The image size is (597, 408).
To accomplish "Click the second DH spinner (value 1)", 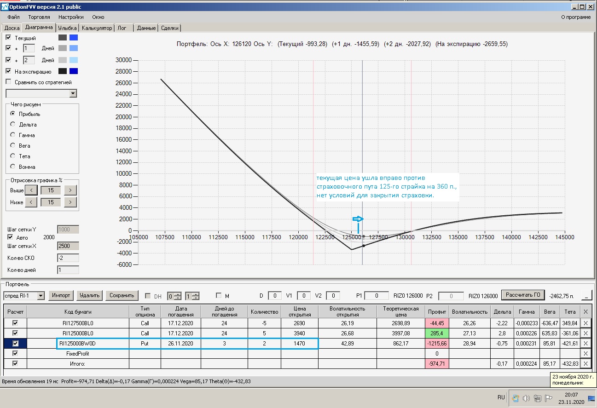I will (x=192, y=296).
